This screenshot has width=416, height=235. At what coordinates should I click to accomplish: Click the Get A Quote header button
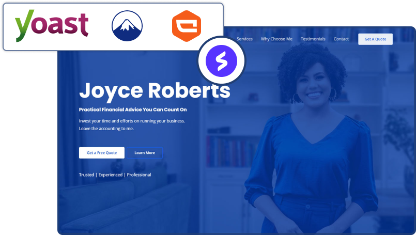[375, 39]
